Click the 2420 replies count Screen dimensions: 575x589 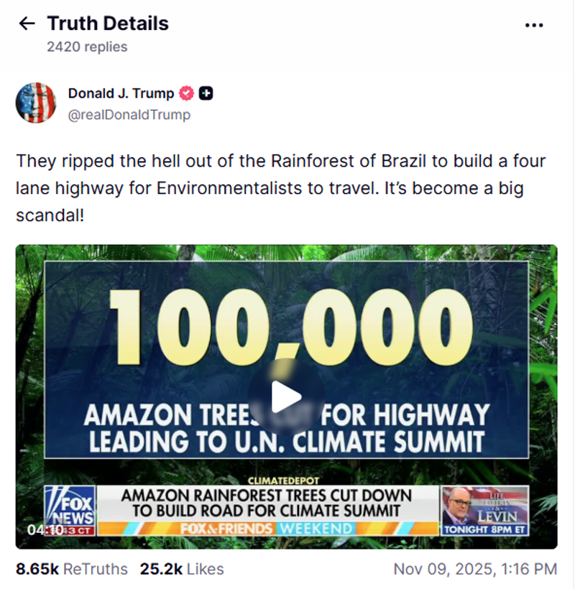tap(87, 47)
